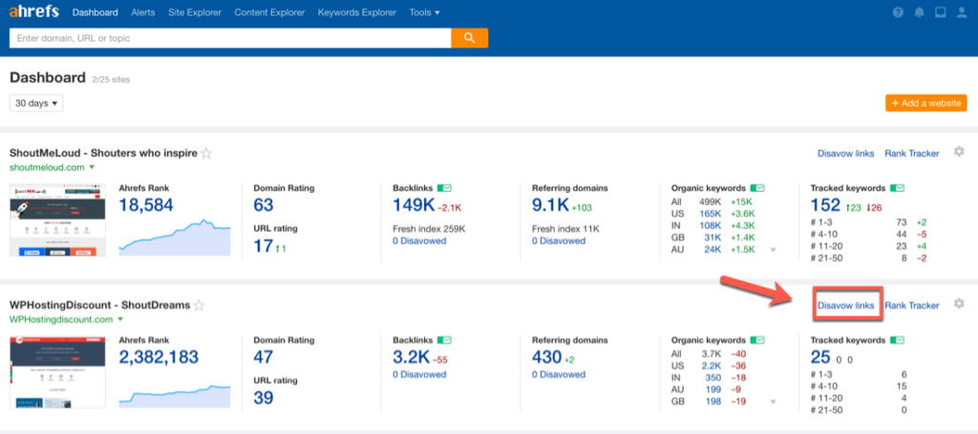Open Disavow links for WPHostingDiscount
Image resolution: width=978 pixels, height=434 pixels.
846,305
